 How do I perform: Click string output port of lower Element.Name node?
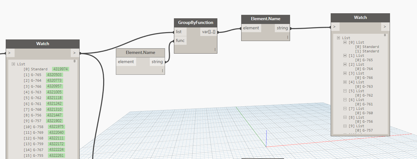[157, 62]
